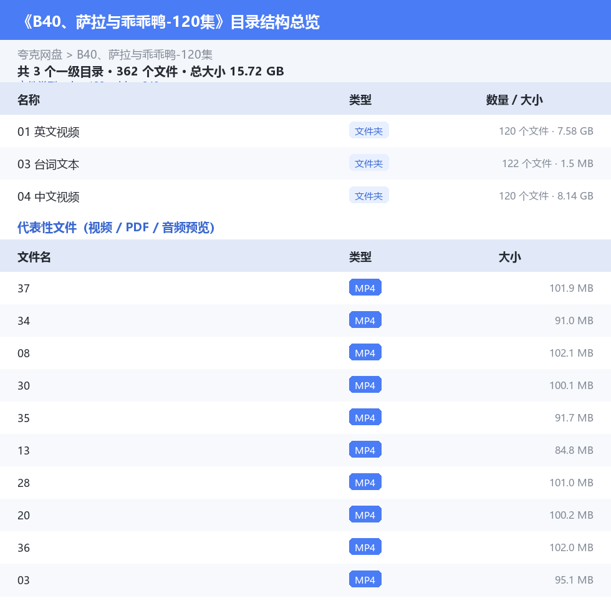Click the 102.1 MB size value
The height and width of the screenshot is (616, 611).
(571, 353)
